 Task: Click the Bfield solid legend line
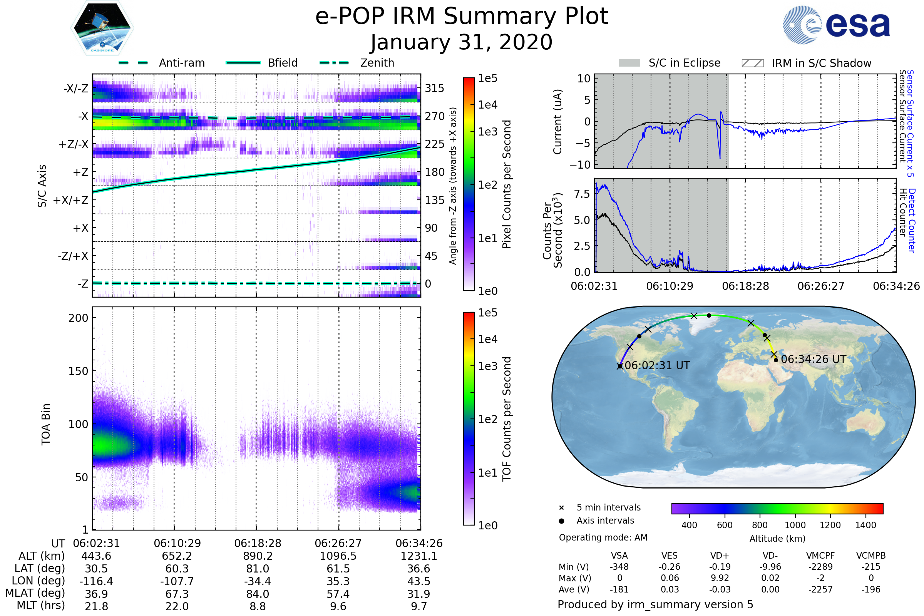click(x=243, y=63)
